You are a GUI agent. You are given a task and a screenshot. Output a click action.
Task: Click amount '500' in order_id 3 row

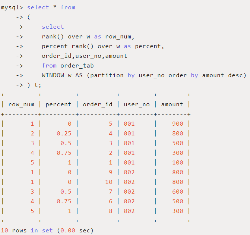(x=178, y=143)
